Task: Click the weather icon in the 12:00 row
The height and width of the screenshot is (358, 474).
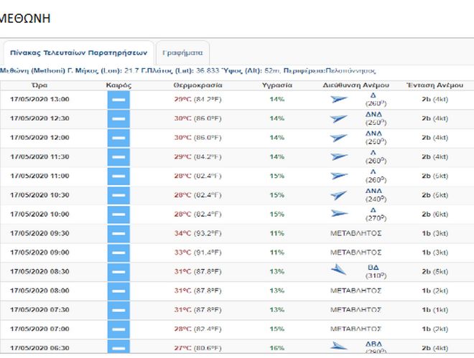Action: (118, 137)
